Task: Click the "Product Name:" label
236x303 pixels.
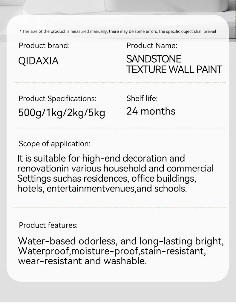Action: coord(152,46)
